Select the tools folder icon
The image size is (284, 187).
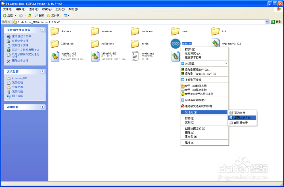(135, 44)
